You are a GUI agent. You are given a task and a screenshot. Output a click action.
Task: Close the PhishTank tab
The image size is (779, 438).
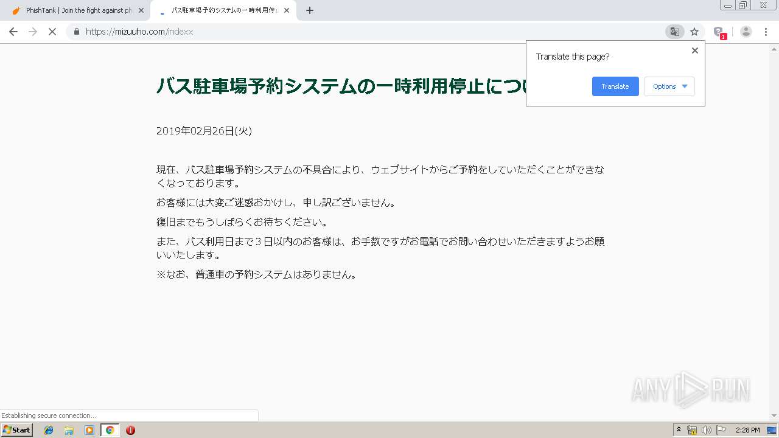(141, 10)
